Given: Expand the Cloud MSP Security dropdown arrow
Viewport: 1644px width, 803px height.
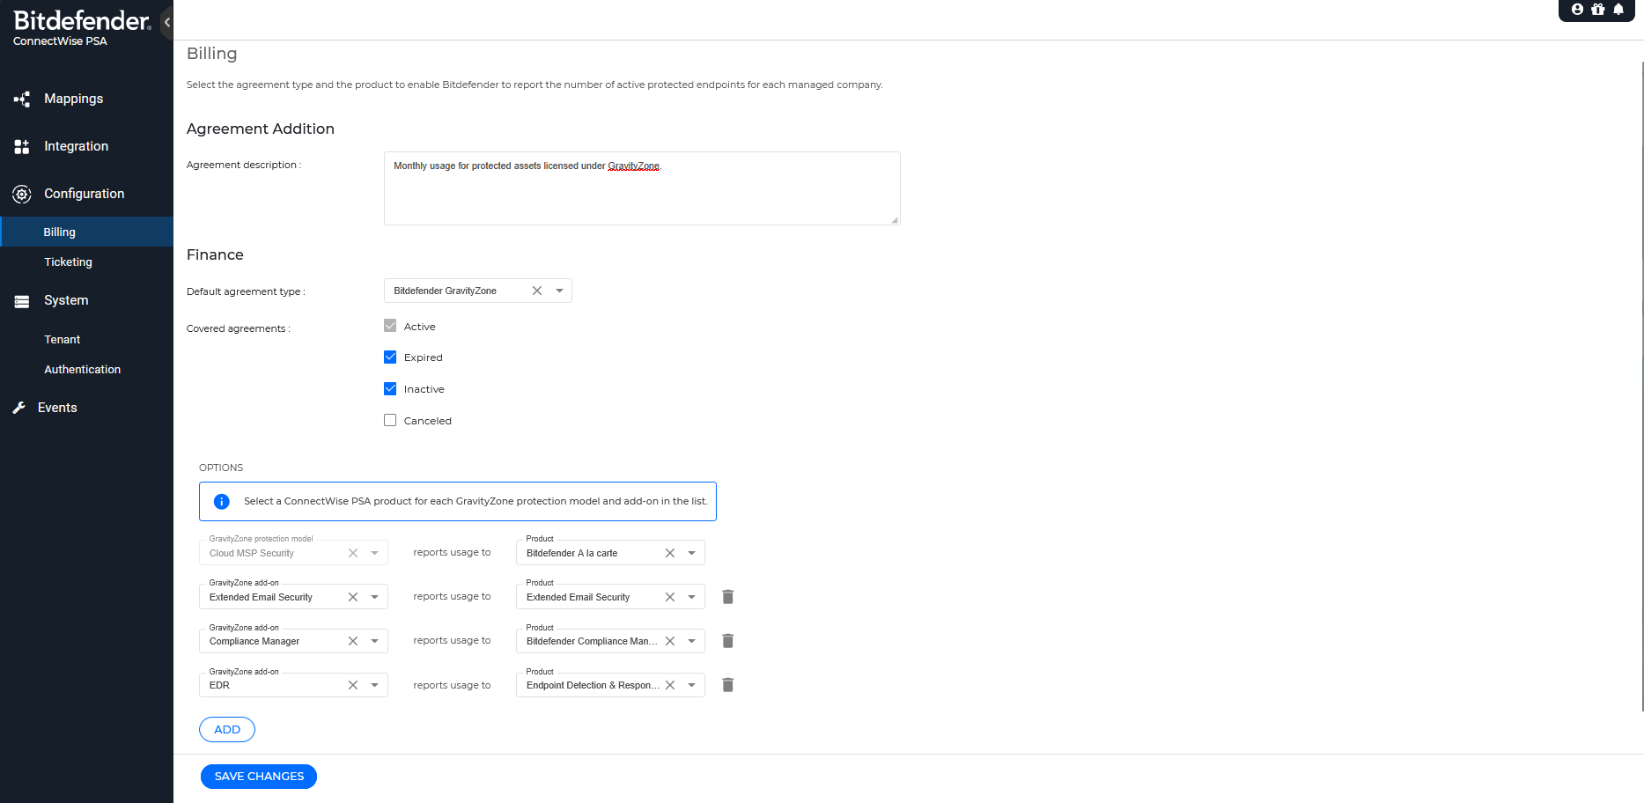Looking at the screenshot, I should tap(375, 553).
